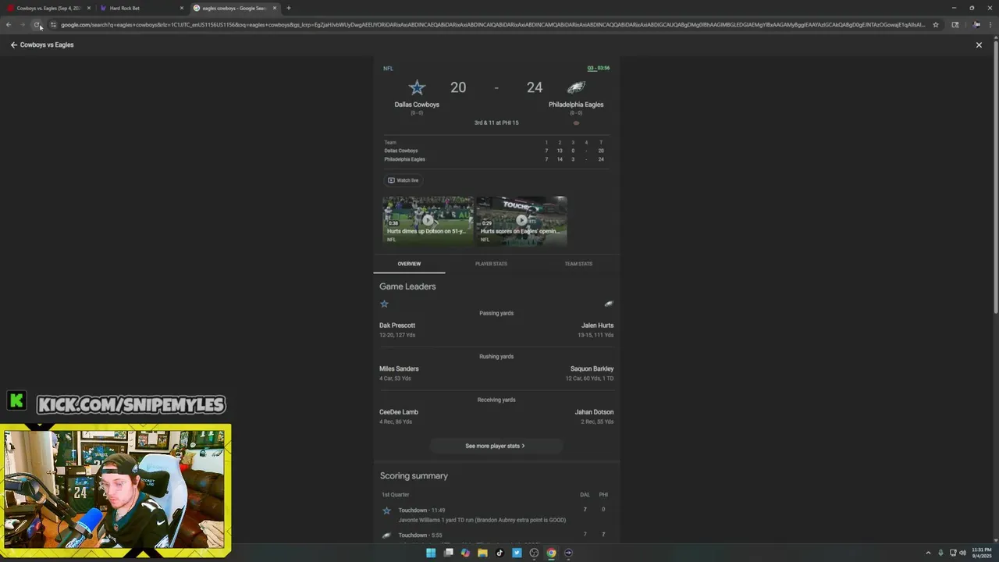Image resolution: width=999 pixels, height=562 pixels.
Task: Close the eagles cowboys Google Search tab
Action: [x=275, y=8]
